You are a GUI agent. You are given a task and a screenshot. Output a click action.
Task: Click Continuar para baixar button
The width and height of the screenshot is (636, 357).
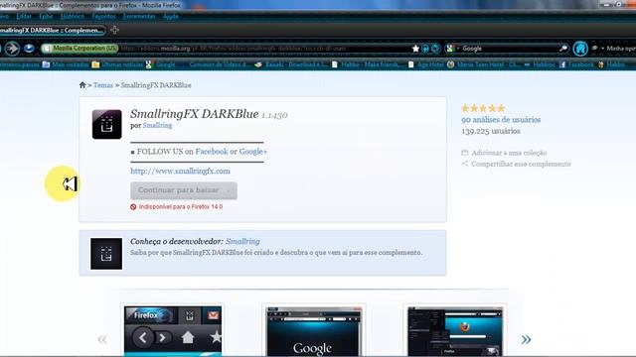(x=184, y=190)
